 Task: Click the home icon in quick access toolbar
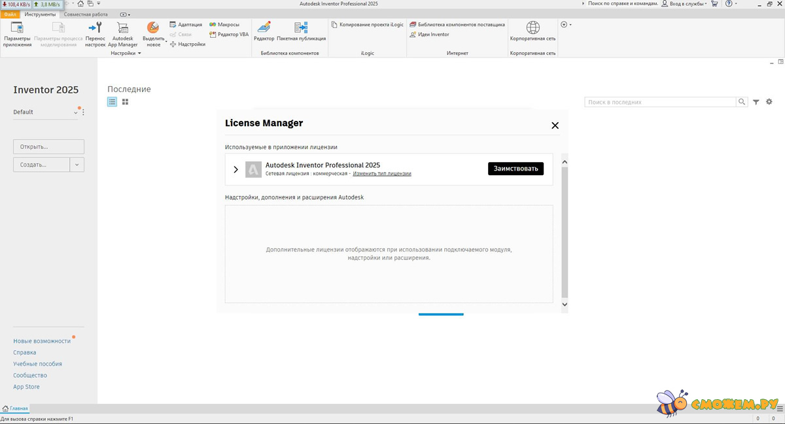80,4
